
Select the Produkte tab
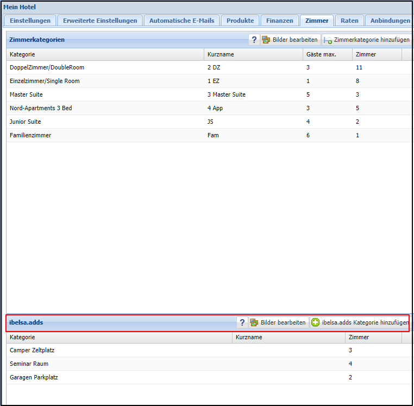(240, 21)
